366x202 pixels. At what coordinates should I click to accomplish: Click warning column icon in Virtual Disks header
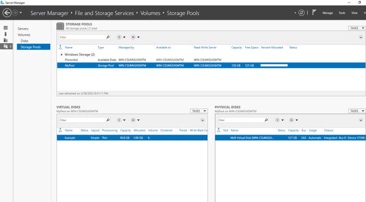click(x=60, y=130)
